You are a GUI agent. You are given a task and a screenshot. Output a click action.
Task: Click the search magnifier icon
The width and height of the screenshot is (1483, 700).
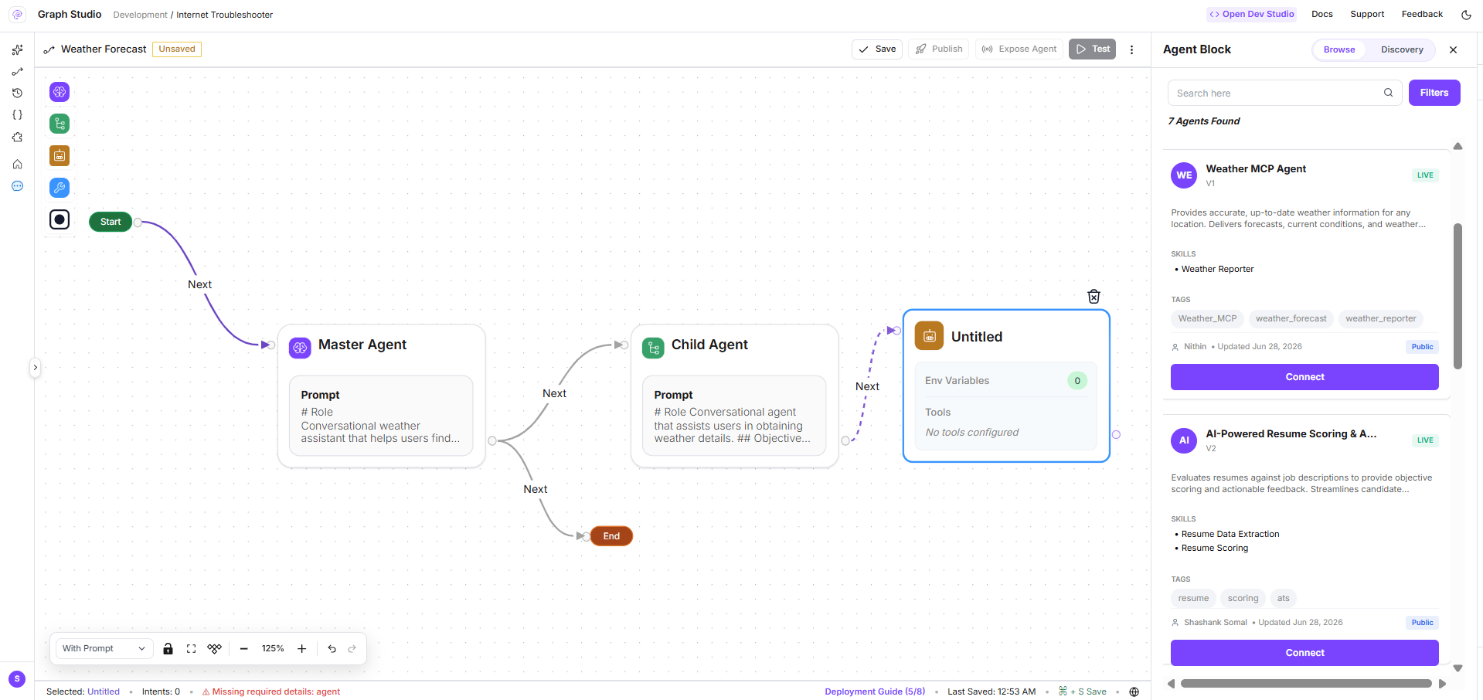click(x=1388, y=93)
